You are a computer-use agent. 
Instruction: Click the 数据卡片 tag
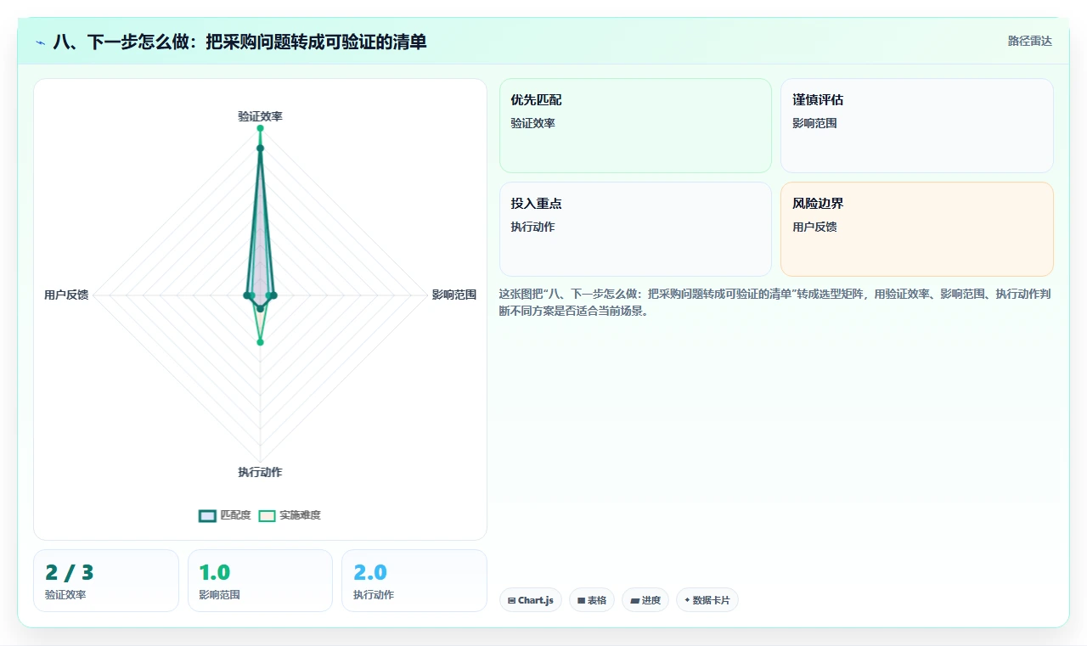coord(707,600)
